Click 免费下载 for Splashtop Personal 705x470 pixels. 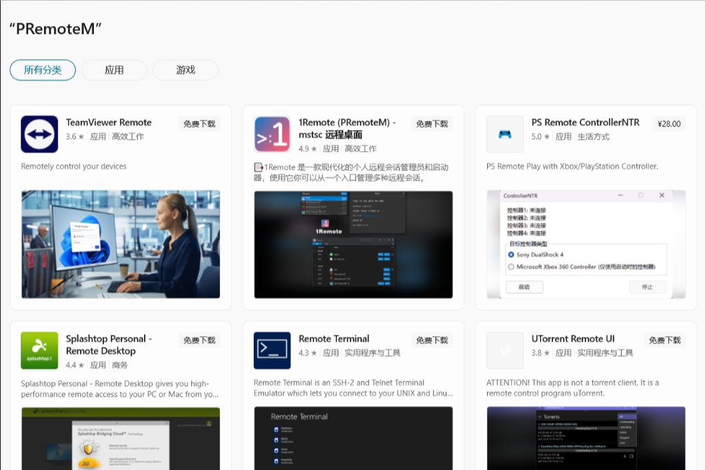(199, 340)
